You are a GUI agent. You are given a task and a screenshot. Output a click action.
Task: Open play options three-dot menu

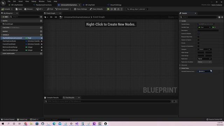(121, 9)
